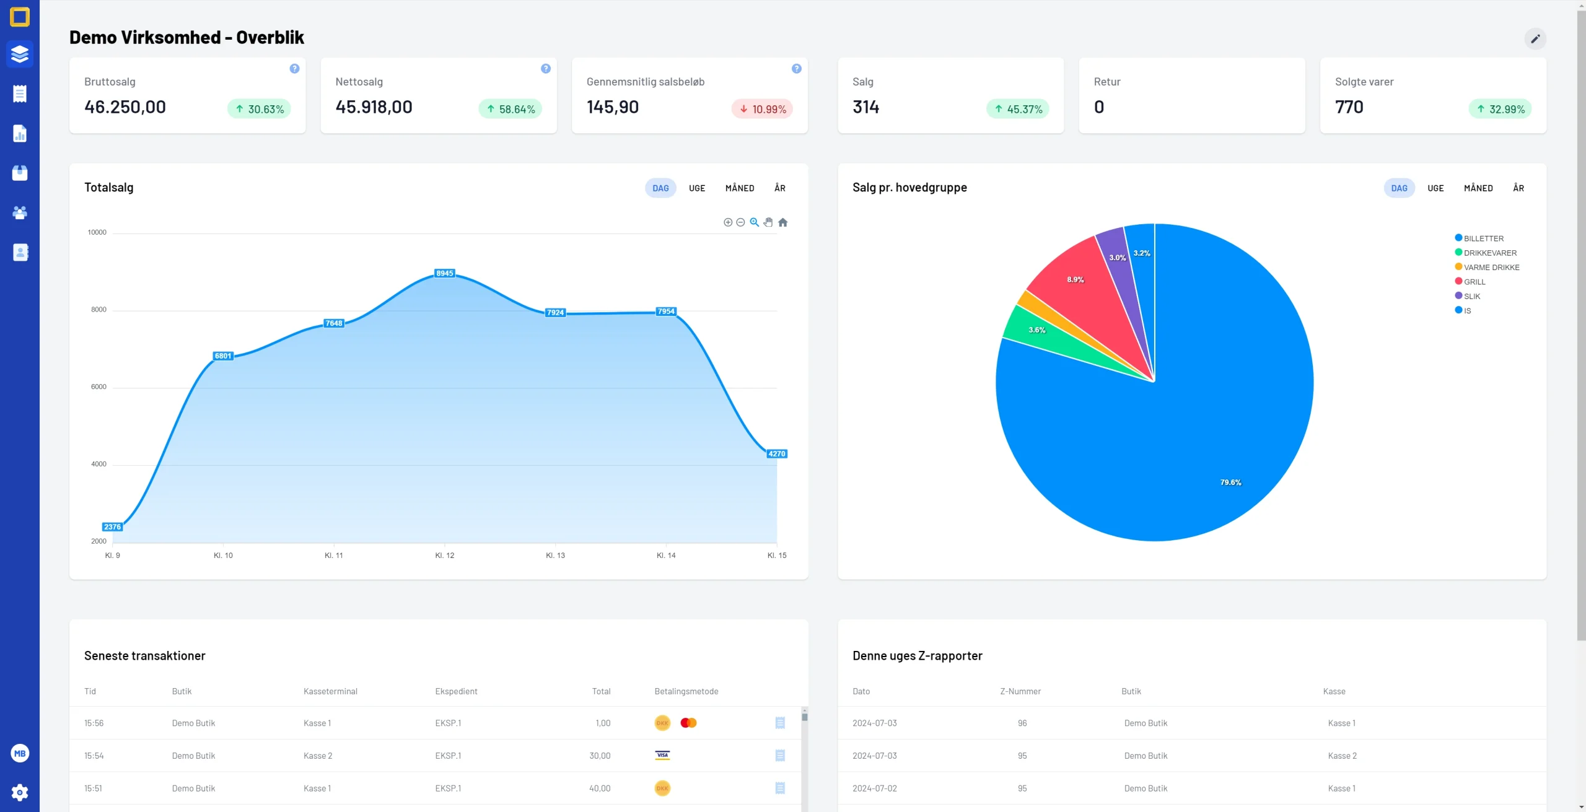Open receipt icon for the 15:54 transaction
The width and height of the screenshot is (1586, 812).
[x=780, y=756]
